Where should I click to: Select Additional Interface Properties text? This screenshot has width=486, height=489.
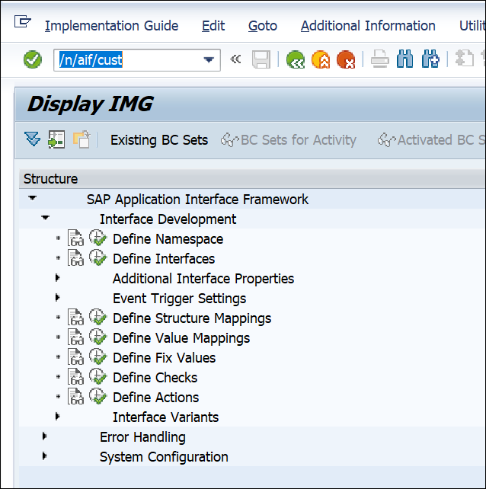coord(203,279)
